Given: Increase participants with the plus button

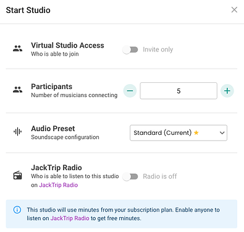Looking at the screenshot, I should tap(227, 91).
